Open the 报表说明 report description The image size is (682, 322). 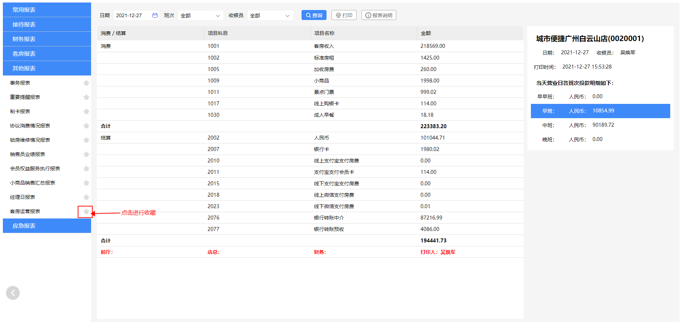379,15
